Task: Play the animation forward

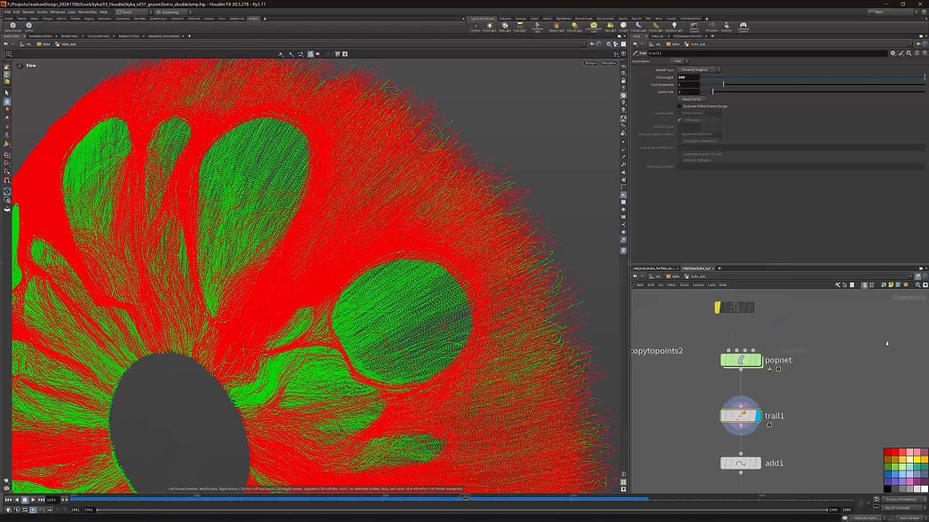Action: [33, 500]
